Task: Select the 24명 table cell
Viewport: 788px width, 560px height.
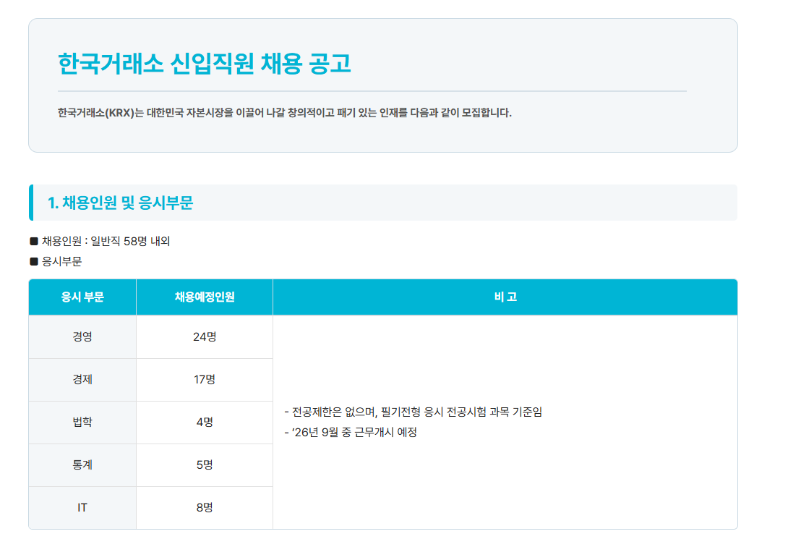Action: 205,337
